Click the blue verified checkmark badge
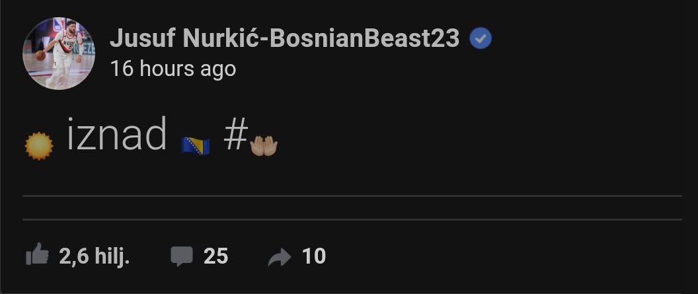Viewport: 698px width, 294px height. coord(481,40)
